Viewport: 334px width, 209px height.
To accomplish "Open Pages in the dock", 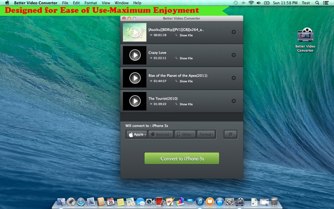I will [x=170, y=201].
